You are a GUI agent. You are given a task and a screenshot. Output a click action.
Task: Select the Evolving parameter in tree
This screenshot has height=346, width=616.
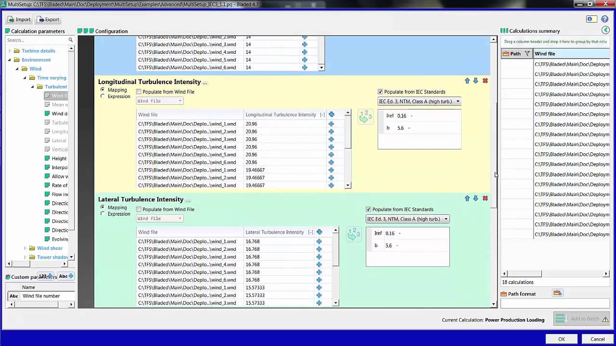coord(60,239)
